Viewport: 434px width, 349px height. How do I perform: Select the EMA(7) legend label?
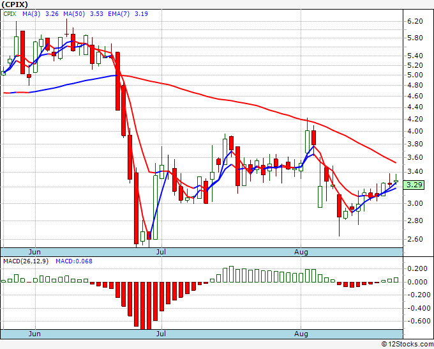(x=119, y=14)
